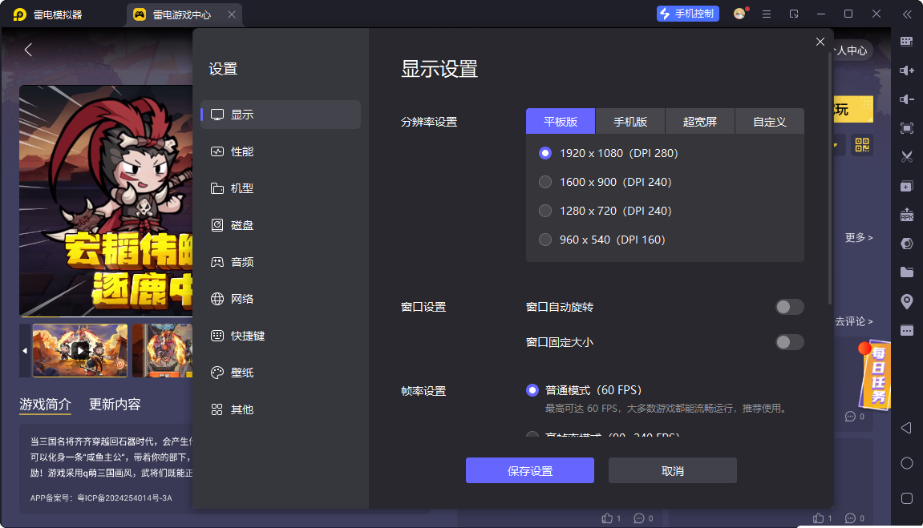The width and height of the screenshot is (923, 528).
Task: Toggle 窗口自动旋转 switch
Action: click(x=789, y=307)
